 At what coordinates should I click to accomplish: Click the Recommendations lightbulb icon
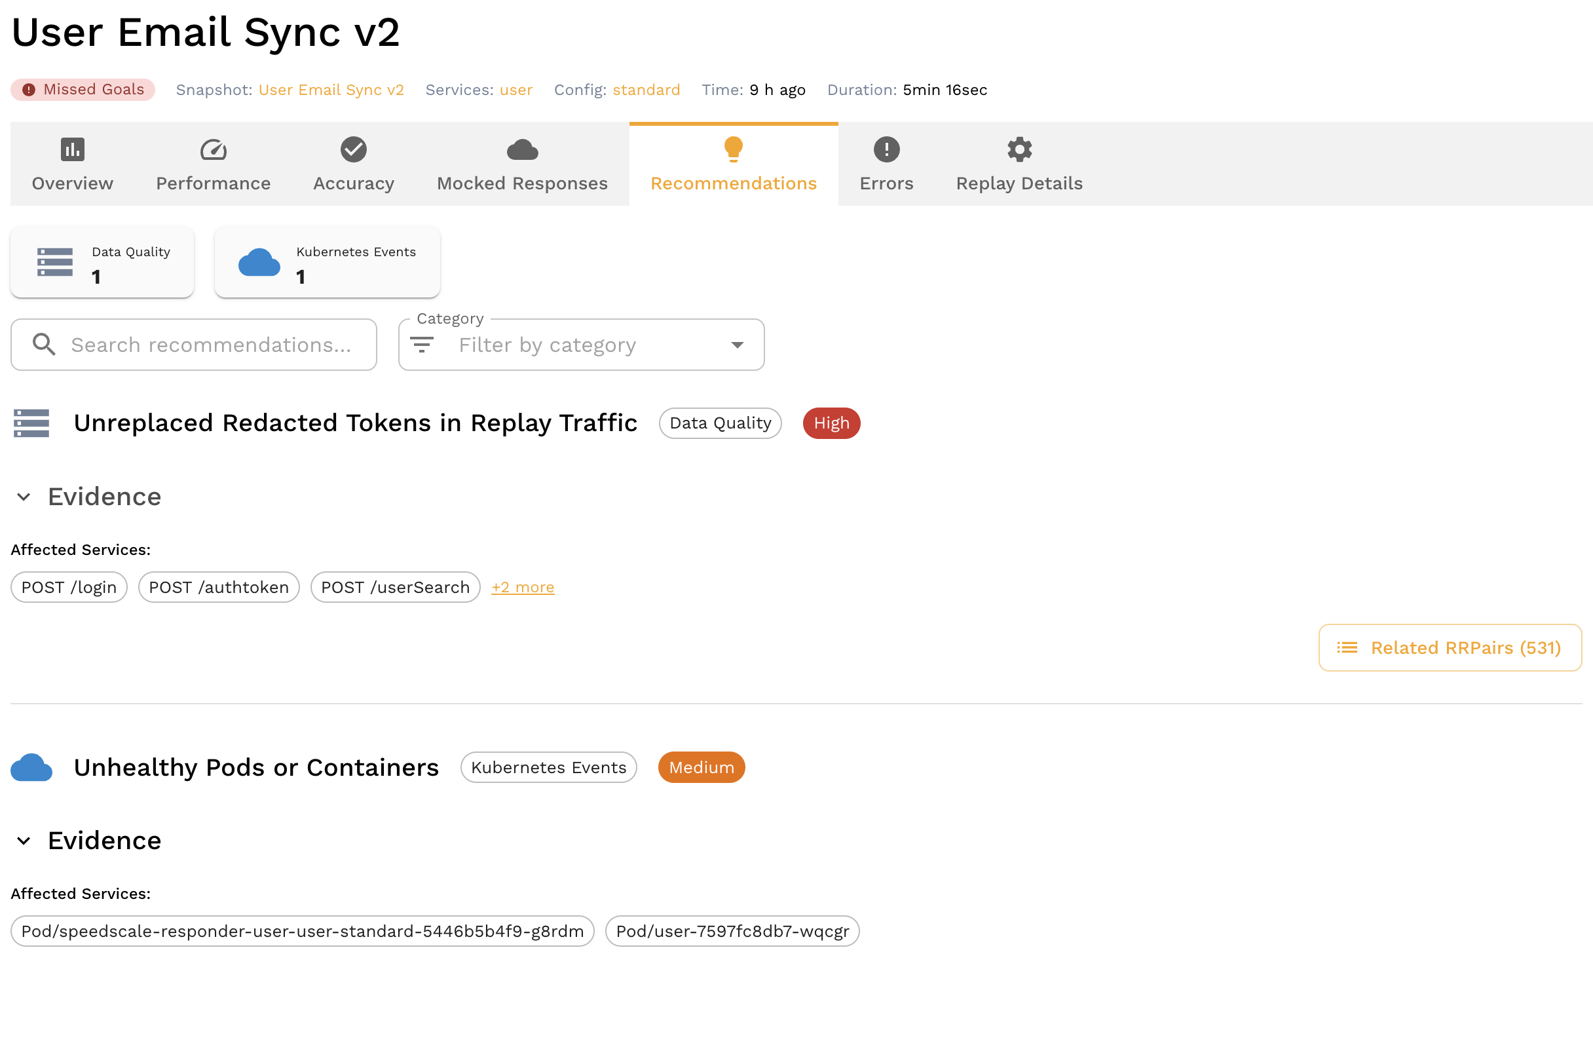click(733, 149)
